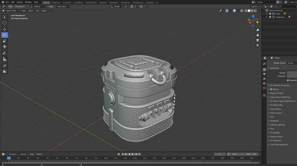Open the Drag Select Box dropdown
This screenshot has height=166, width=297.
63,7
